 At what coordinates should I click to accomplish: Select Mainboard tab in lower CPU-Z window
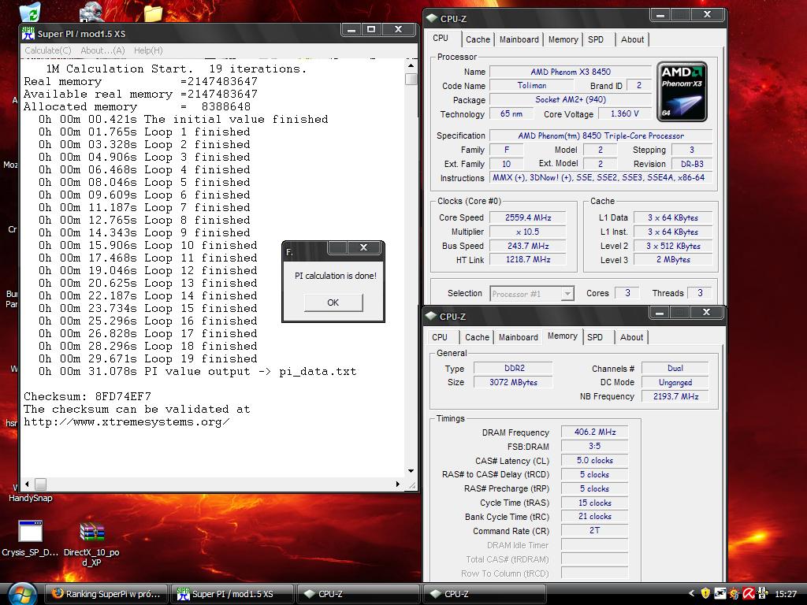[519, 337]
